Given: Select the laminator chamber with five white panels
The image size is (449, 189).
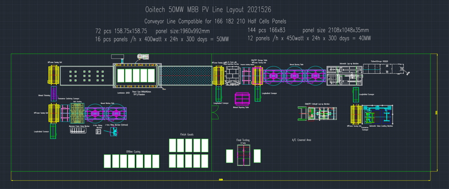Looking at the screenshot, I should coord(137,75).
